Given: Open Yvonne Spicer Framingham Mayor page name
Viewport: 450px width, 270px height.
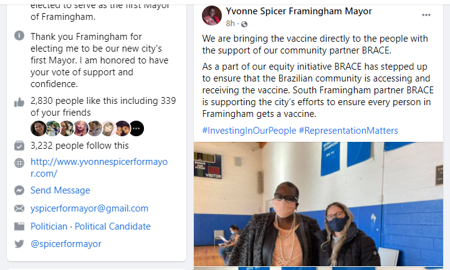Looking at the screenshot, I should coord(299,11).
